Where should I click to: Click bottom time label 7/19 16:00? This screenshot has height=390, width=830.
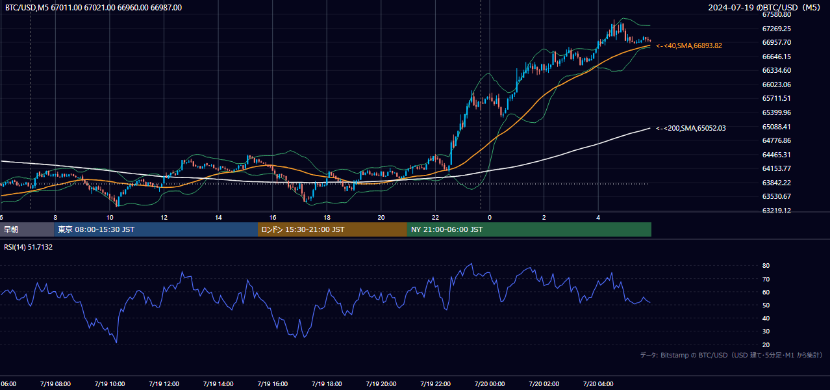(x=272, y=384)
